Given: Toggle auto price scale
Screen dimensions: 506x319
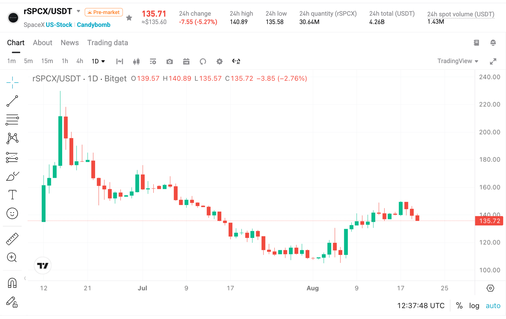Looking at the screenshot, I should 493,306.
